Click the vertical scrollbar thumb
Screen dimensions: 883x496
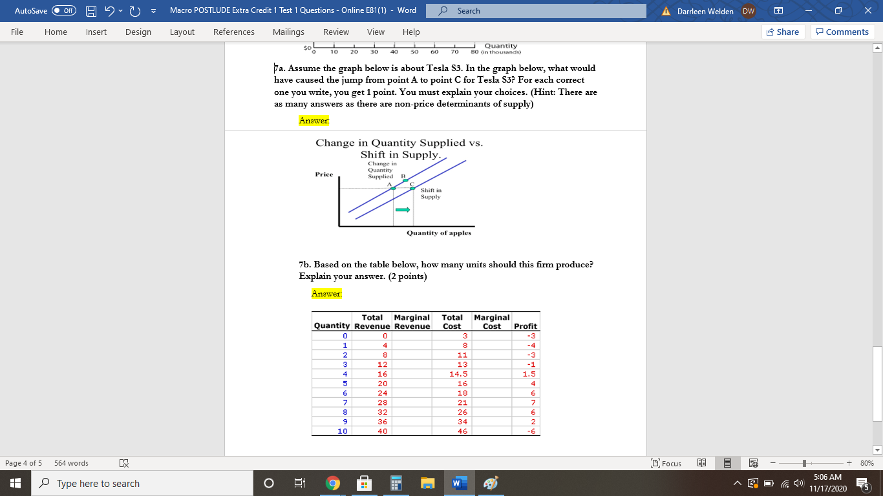(877, 384)
